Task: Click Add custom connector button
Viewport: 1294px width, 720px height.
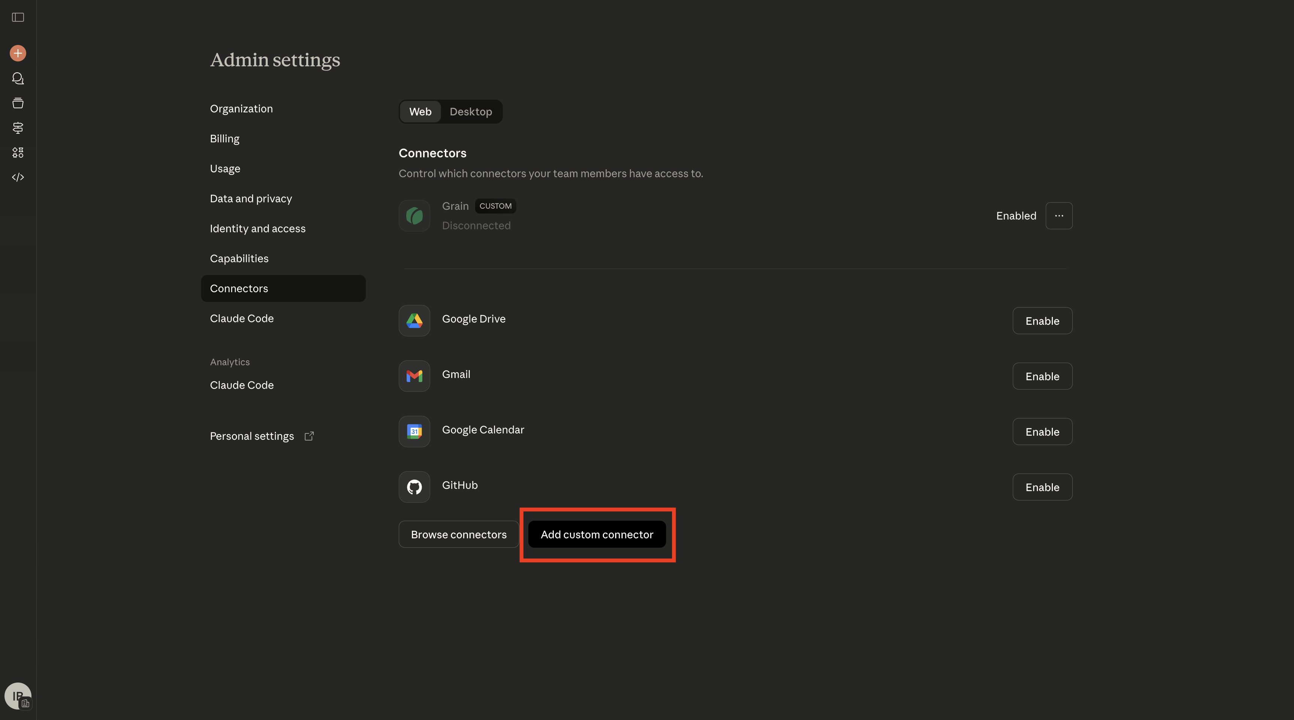Action: point(596,535)
